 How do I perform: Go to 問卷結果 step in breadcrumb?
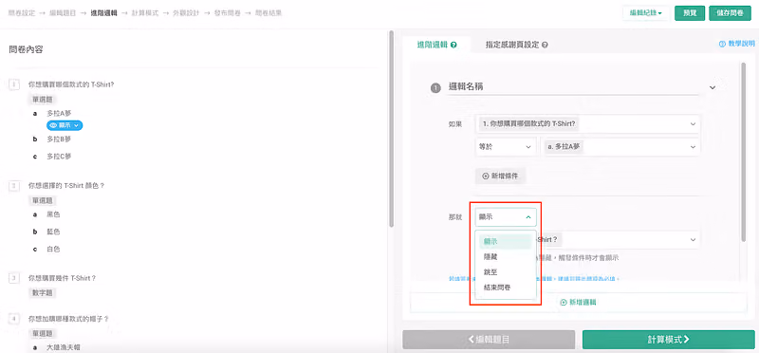pyautogui.click(x=268, y=13)
